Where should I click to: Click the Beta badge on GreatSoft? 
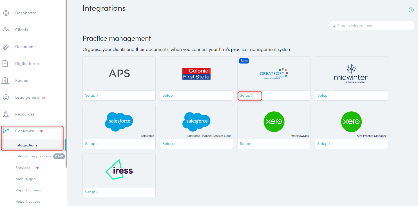point(244,61)
